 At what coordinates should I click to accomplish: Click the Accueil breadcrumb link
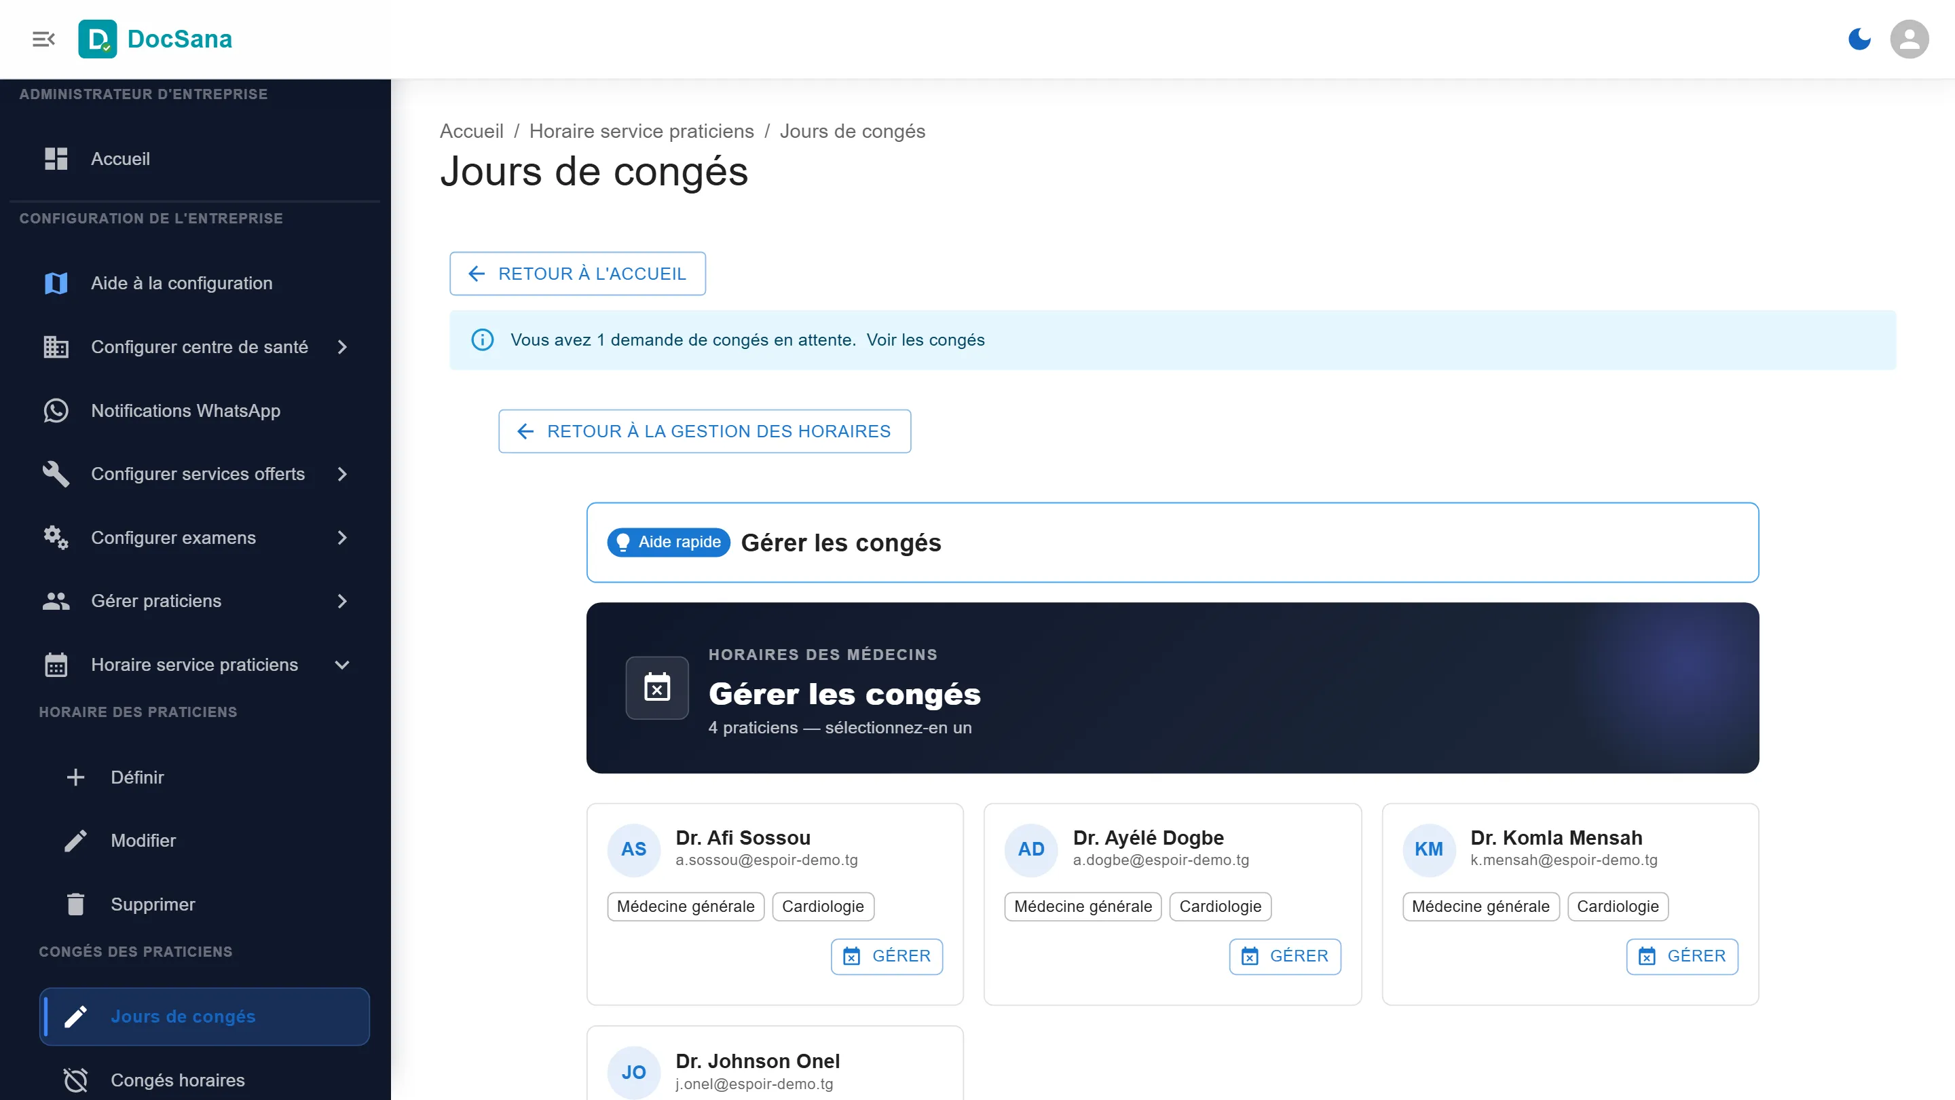coord(471,131)
